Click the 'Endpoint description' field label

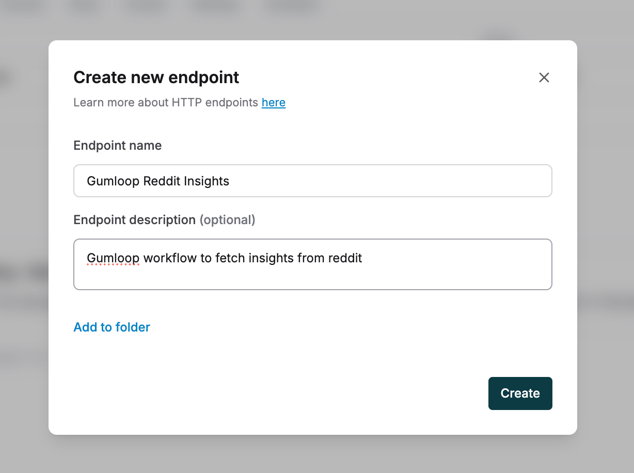tap(134, 220)
